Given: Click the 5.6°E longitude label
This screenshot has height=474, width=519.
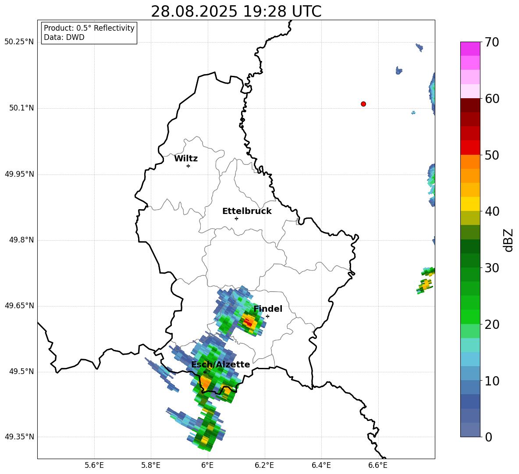Looking at the screenshot, I should pos(94,466).
